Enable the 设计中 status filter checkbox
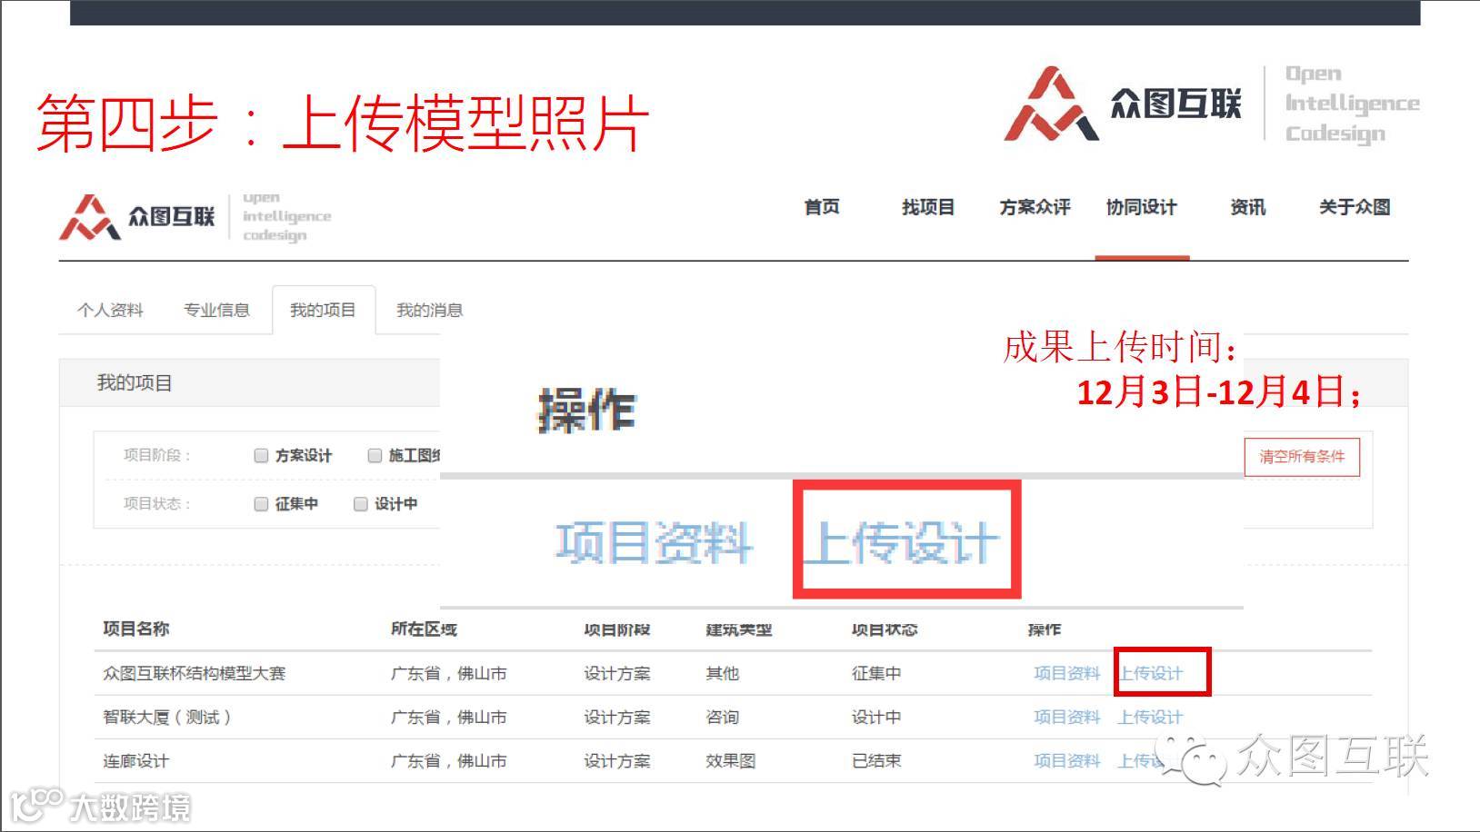The height and width of the screenshot is (832, 1480). pos(360,504)
